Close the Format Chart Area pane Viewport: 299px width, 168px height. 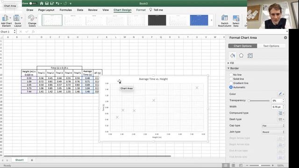pyautogui.click(x=285, y=37)
